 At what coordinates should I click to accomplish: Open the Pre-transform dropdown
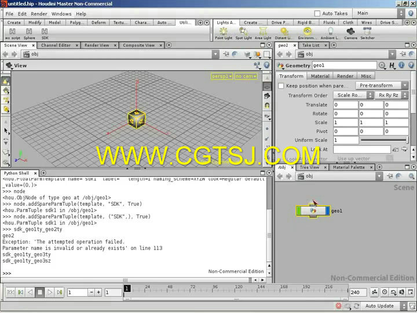[382, 85]
